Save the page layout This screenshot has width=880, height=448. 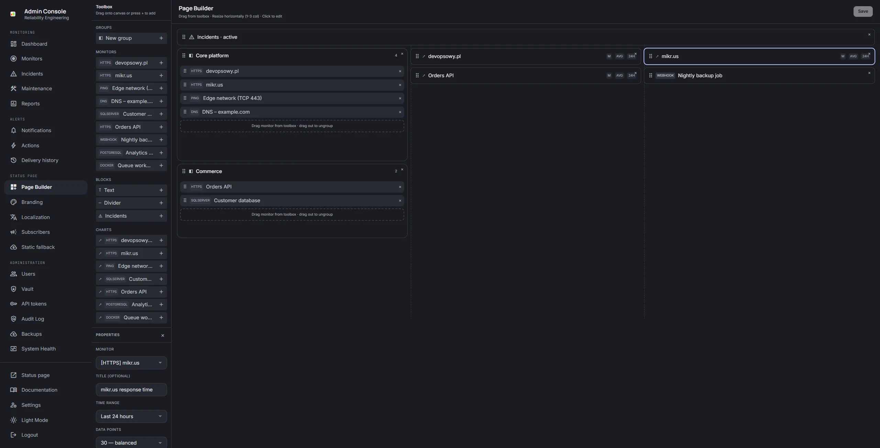point(863,11)
